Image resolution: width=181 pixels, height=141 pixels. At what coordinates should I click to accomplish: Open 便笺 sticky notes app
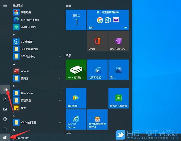(x=37, y=108)
